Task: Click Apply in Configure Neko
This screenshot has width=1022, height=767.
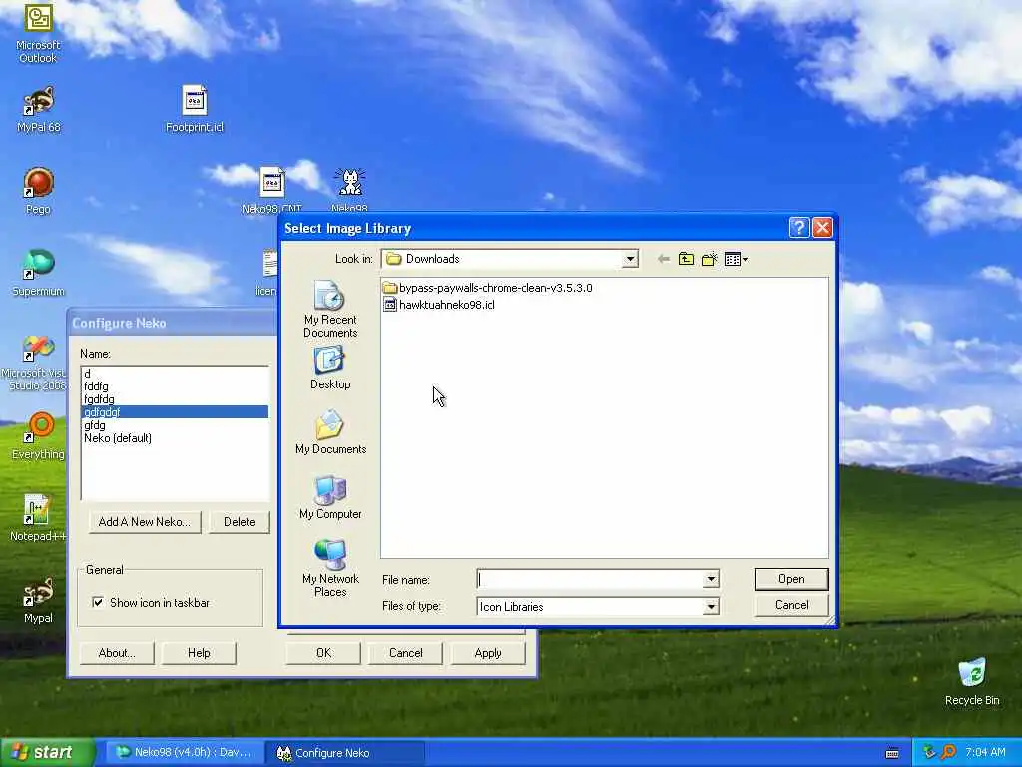Action: point(487,653)
